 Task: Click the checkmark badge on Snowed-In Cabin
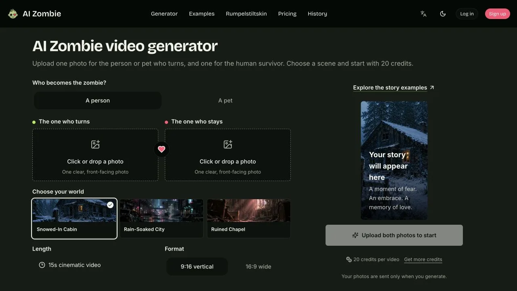tap(110, 205)
